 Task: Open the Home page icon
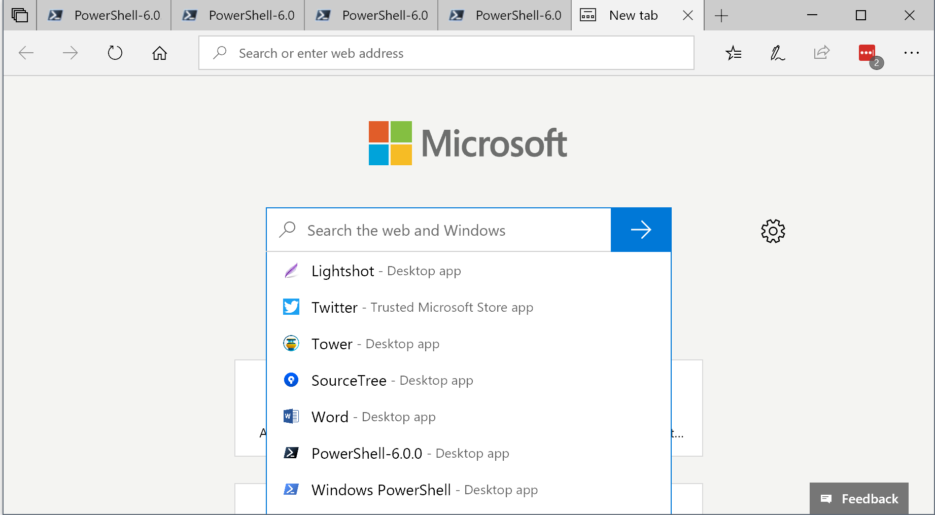[x=160, y=53]
